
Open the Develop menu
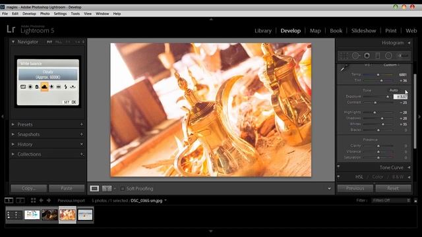[x=29, y=13]
